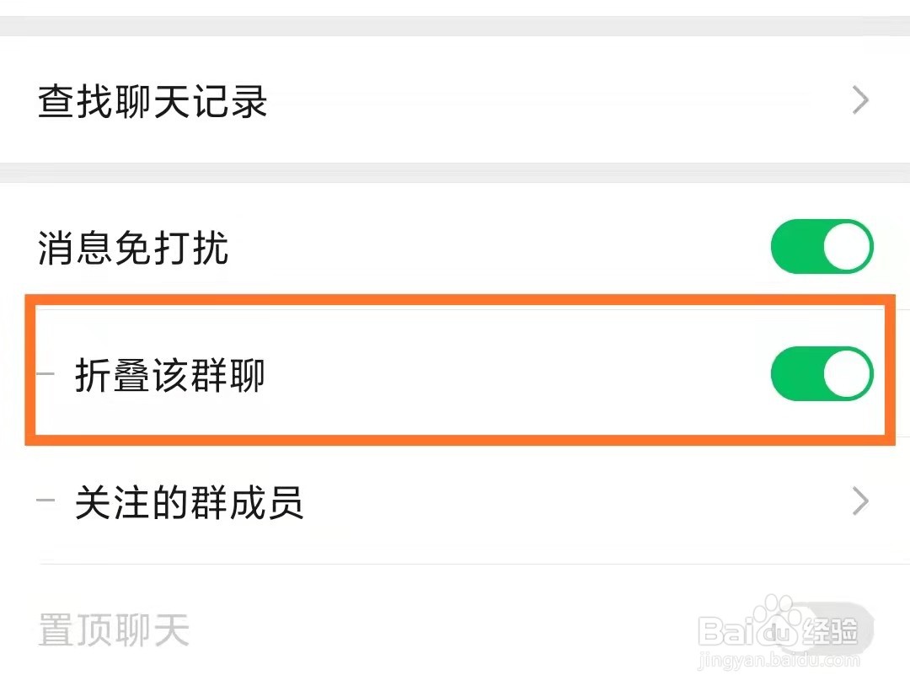Image resolution: width=910 pixels, height=691 pixels.
Task: Turn off the 折叠该群聊 switch
Action: click(822, 374)
